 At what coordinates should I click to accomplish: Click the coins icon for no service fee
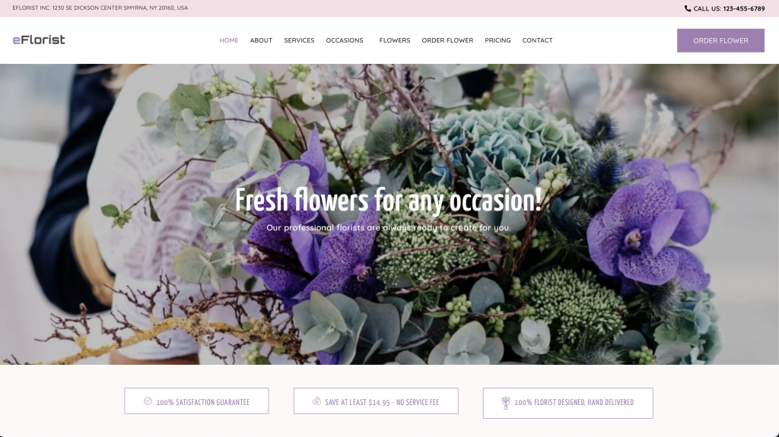click(316, 401)
